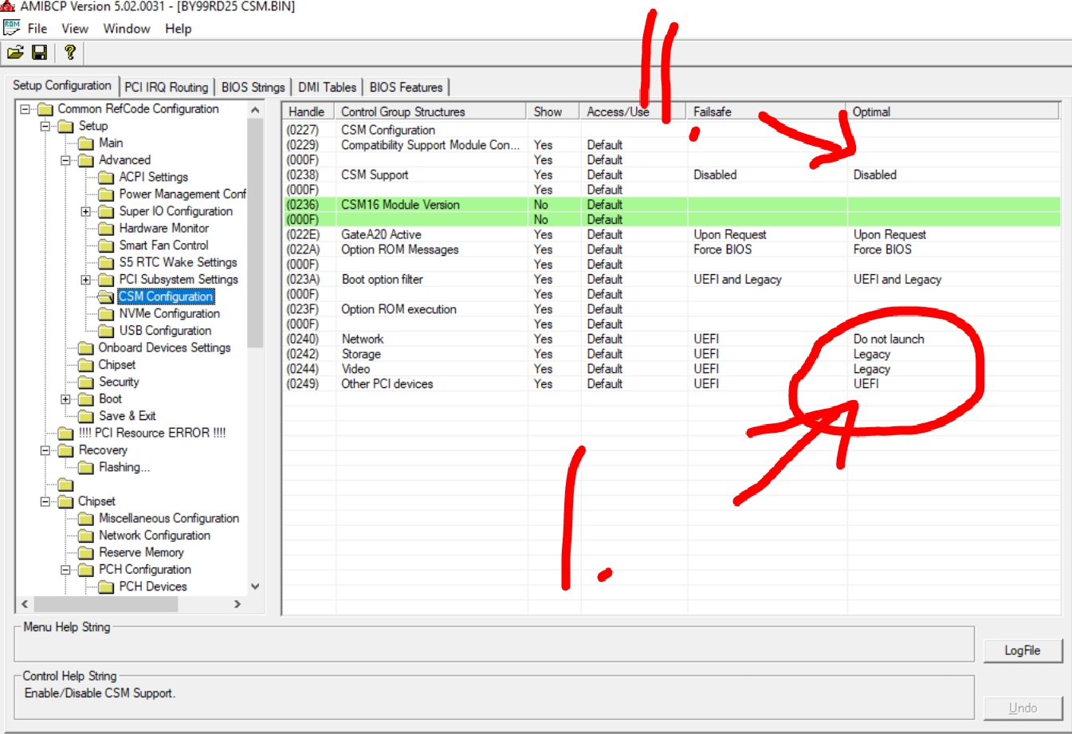This screenshot has width=1072, height=734.
Task: Expand the Super IO Configuration node
Action: [x=85, y=211]
